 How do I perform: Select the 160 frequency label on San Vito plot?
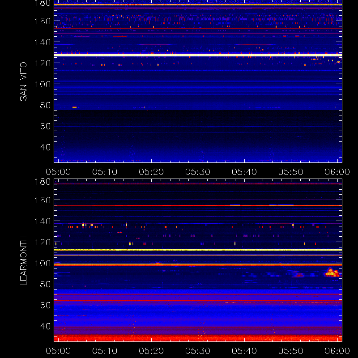pyautogui.click(x=43, y=21)
